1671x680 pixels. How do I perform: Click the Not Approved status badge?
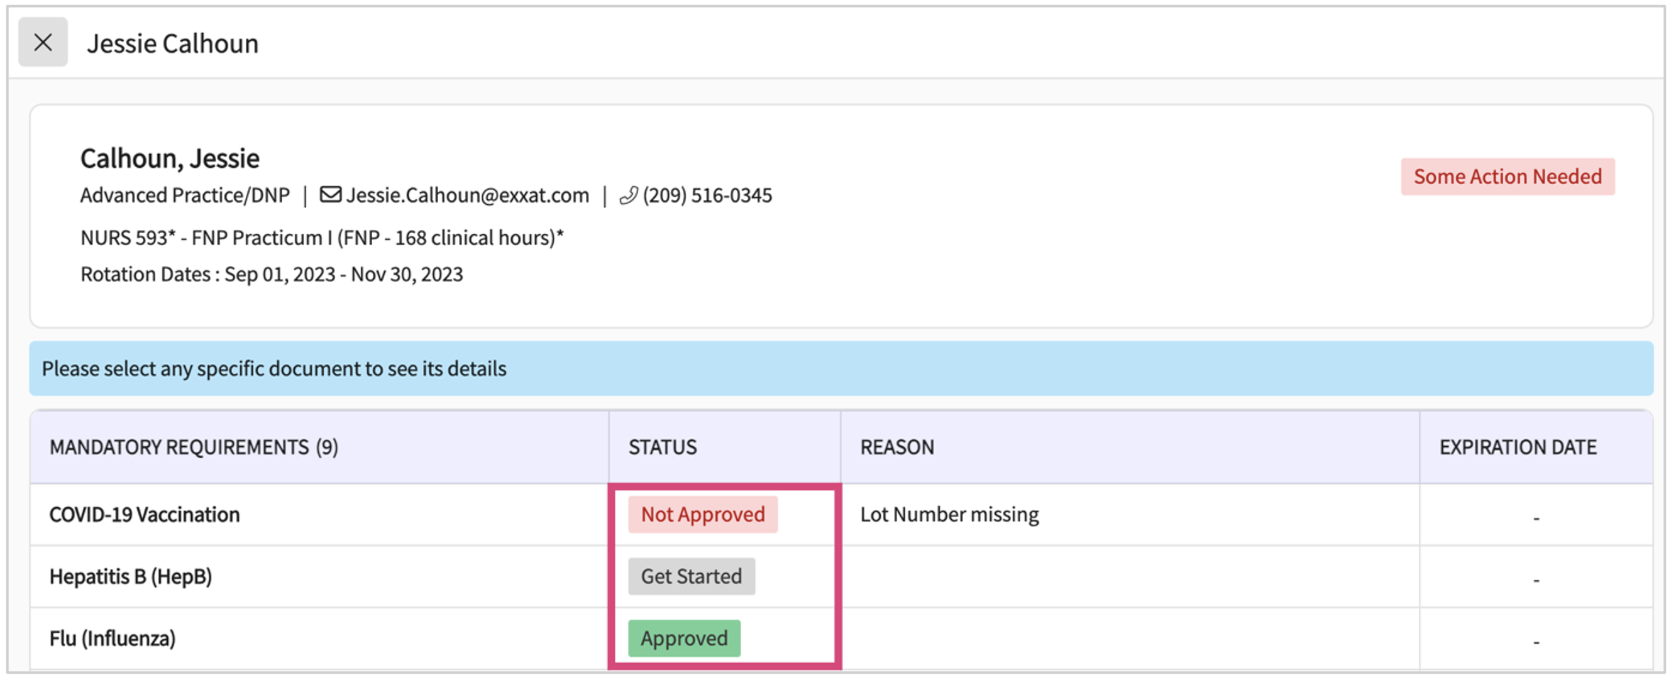[x=702, y=515]
